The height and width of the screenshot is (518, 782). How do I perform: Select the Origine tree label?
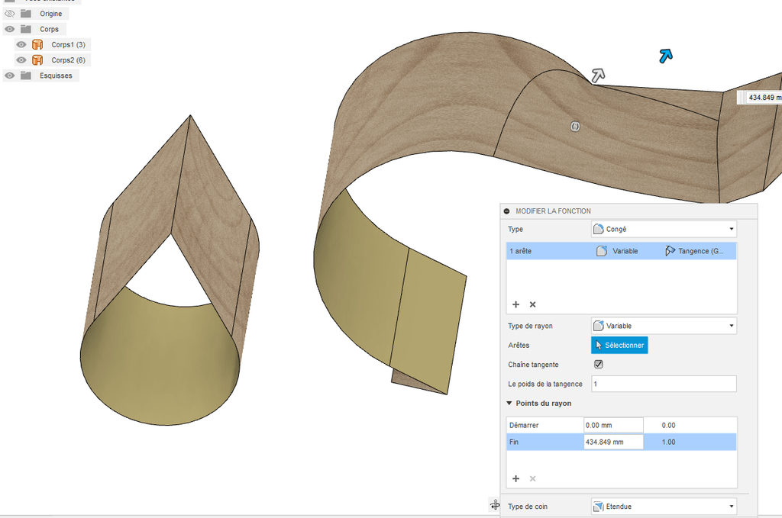(51, 14)
